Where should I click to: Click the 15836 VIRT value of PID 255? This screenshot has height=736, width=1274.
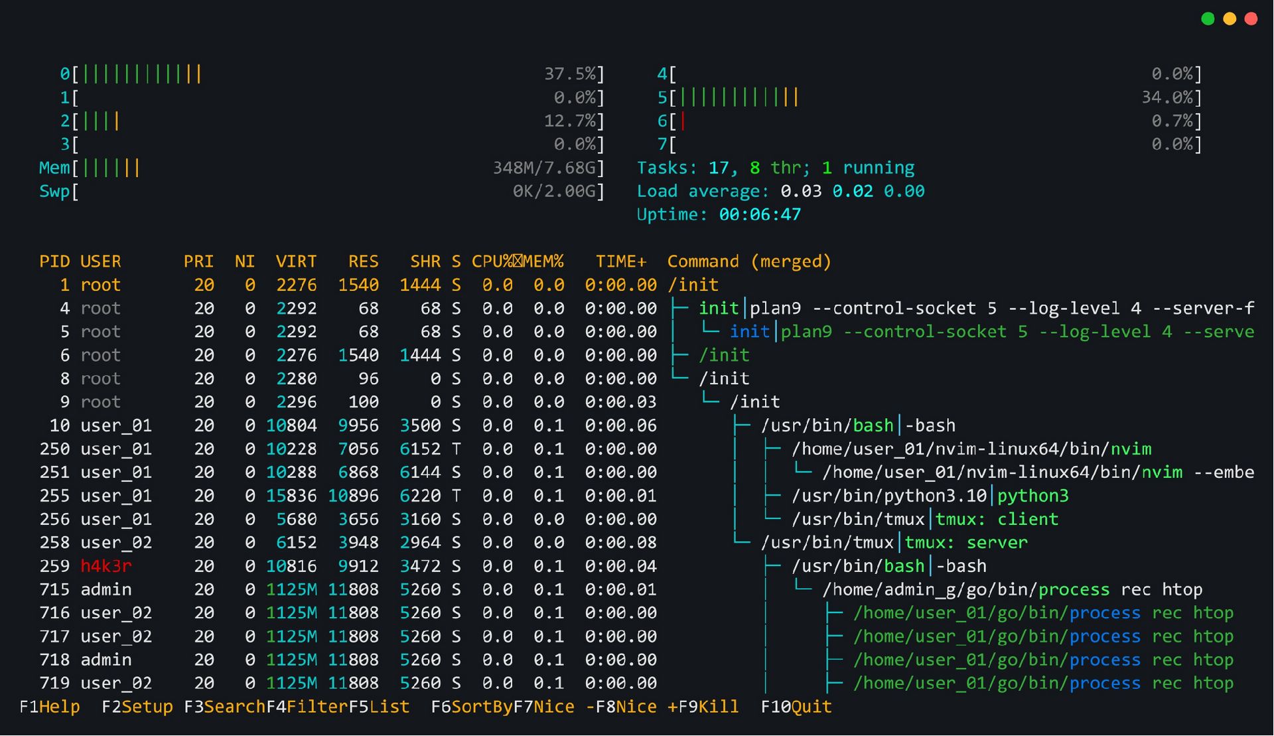click(291, 496)
